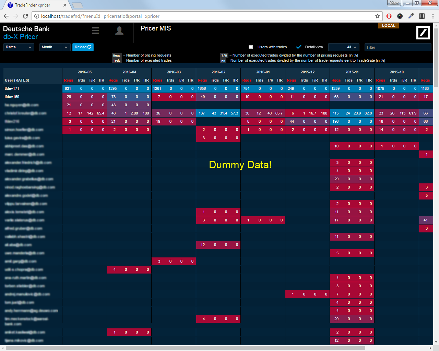Toggle the Detail view checkmark

(299, 47)
